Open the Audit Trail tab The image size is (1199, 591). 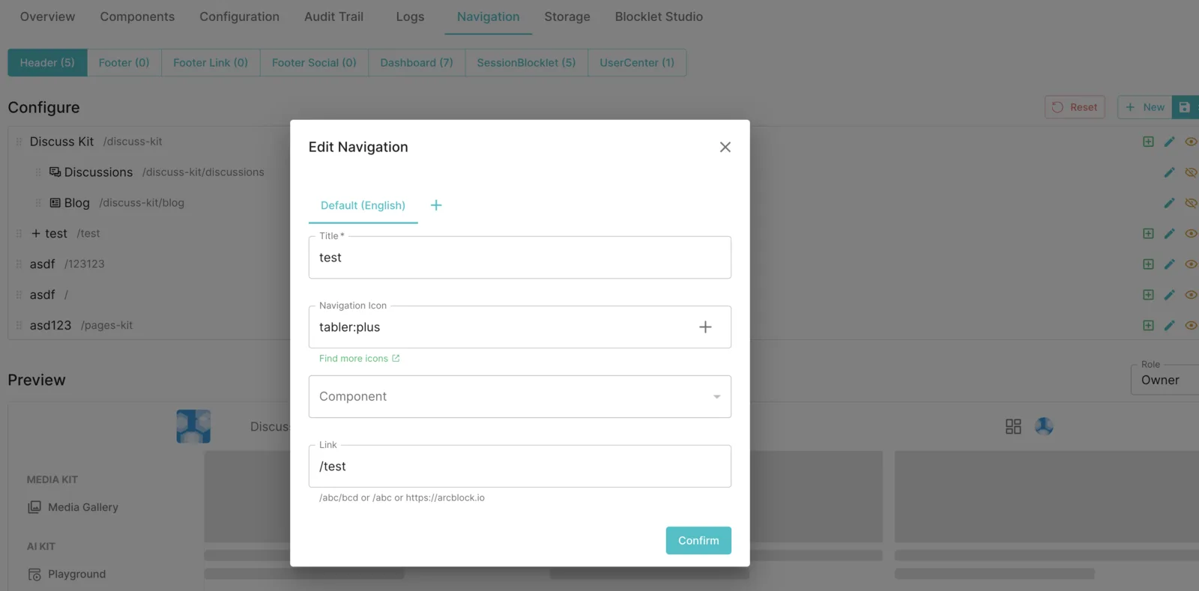333,16
